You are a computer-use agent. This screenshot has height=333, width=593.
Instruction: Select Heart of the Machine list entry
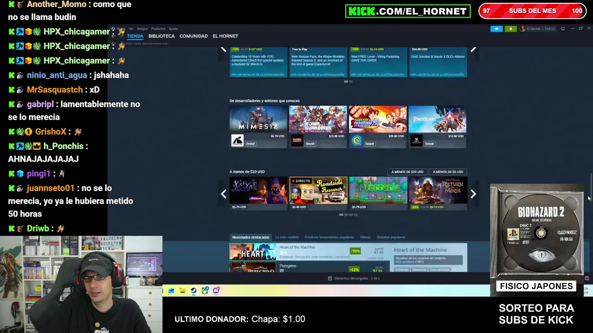coord(309,252)
